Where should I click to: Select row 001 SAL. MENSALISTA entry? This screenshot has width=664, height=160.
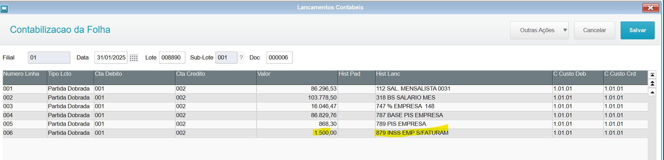pos(413,89)
